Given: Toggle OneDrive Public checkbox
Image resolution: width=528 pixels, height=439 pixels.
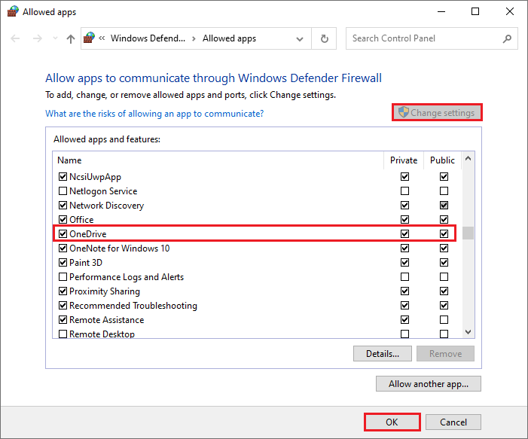Looking at the screenshot, I should click(x=444, y=233).
